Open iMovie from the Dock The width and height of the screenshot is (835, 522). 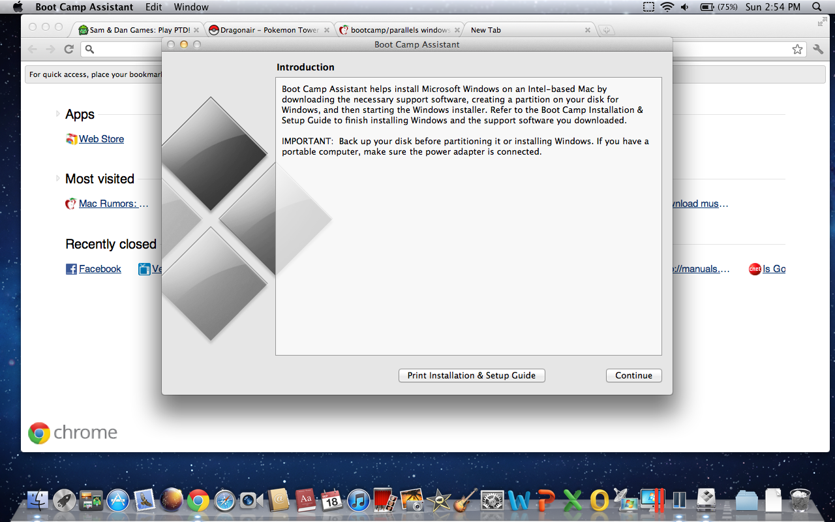click(438, 500)
